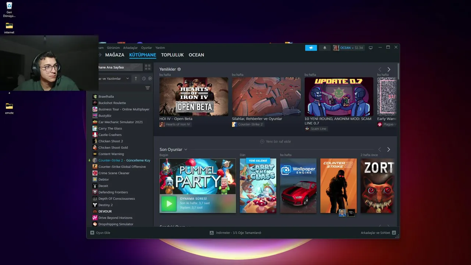Click Scam Line small publisher icon
This screenshot has width=471, height=265.
point(307,129)
